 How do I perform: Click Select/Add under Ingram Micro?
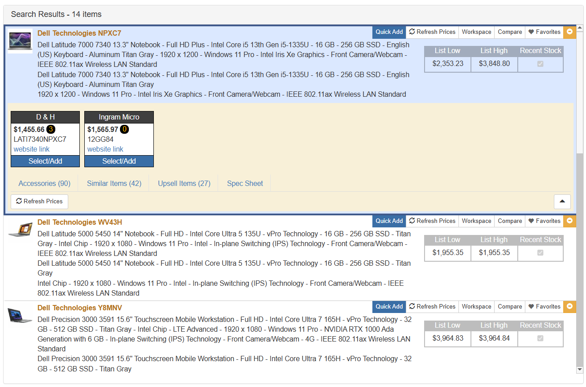119,161
